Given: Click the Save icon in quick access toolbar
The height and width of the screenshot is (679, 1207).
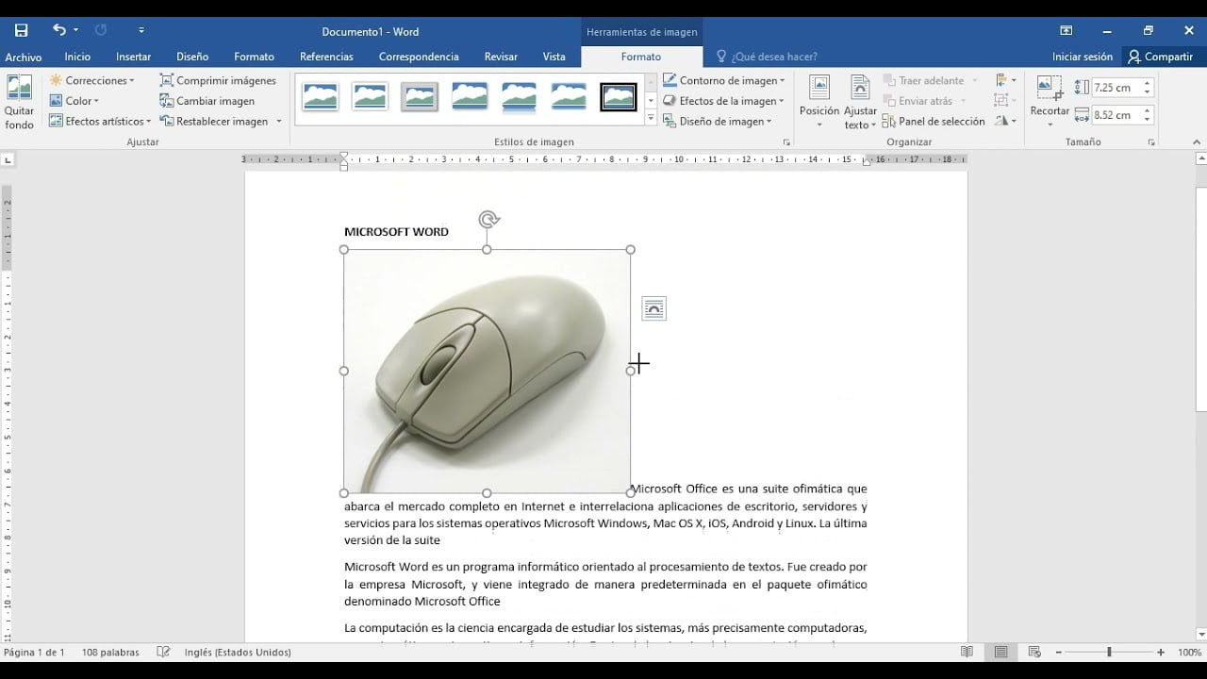Looking at the screenshot, I should [x=21, y=30].
